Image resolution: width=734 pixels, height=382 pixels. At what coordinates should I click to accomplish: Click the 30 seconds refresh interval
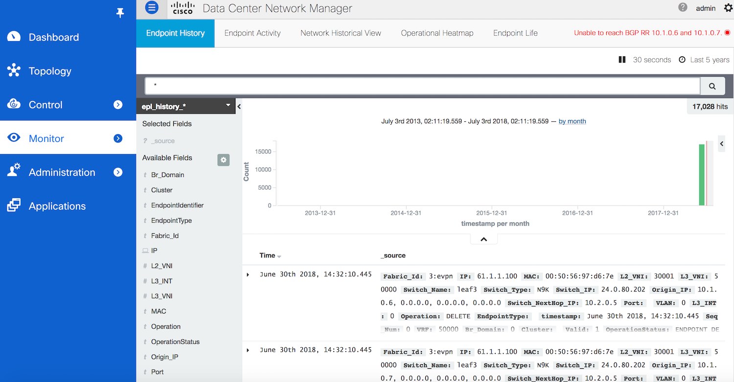(652, 60)
